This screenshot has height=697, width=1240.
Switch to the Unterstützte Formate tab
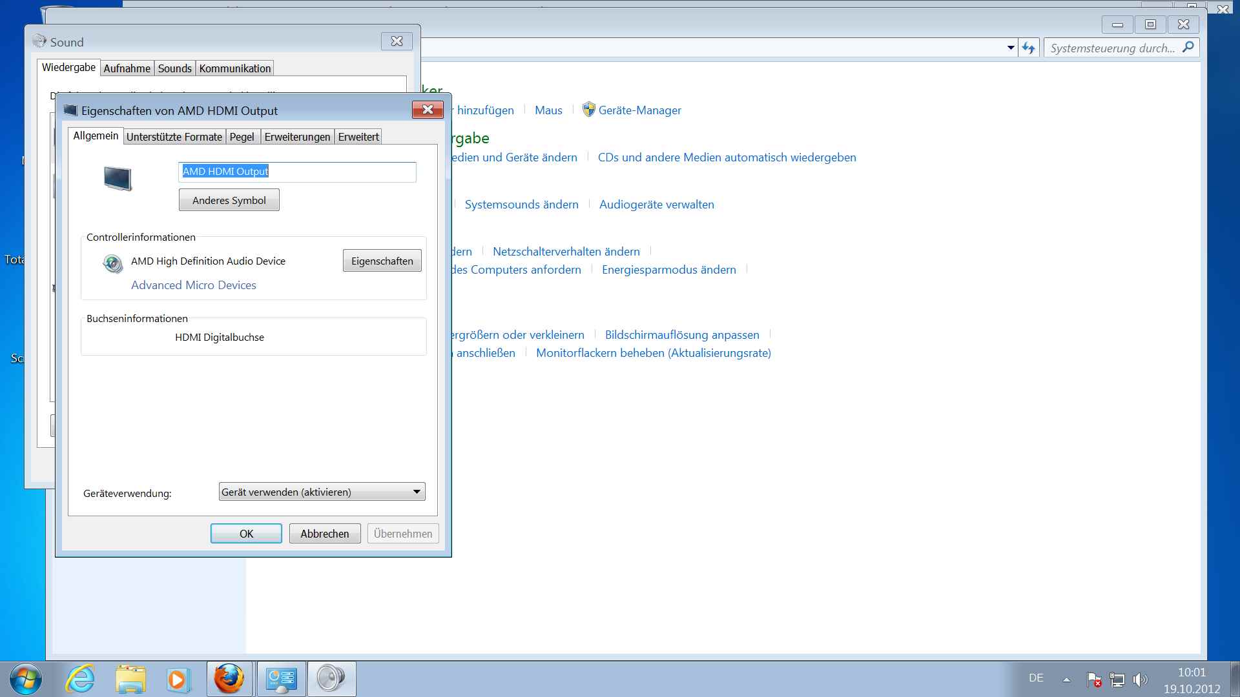pos(174,137)
